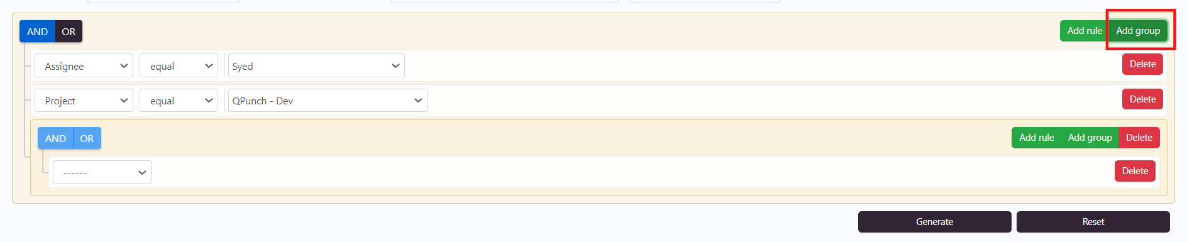Screen dimensions: 1187x242
Task: Click the highlighted top Add group button
Action: [x=1138, y=31]
